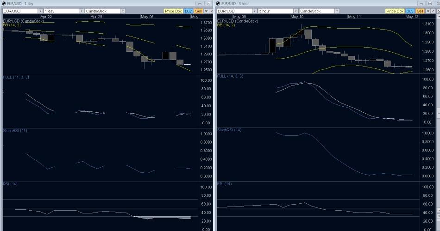Click the FULL (14, 3, 3) label in 1 day chart
The height and width of the screenshot is (231, 440).
click(16, 77)
